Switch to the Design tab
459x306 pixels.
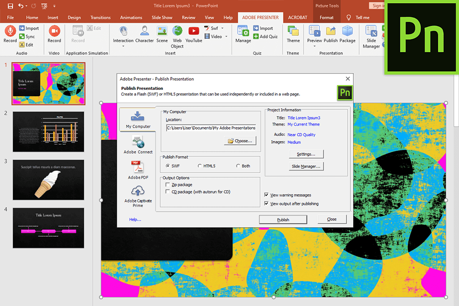coord(74,18)
